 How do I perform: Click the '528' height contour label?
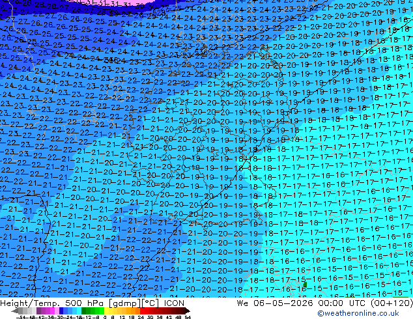pyautogui.click(x=159, y=12)
